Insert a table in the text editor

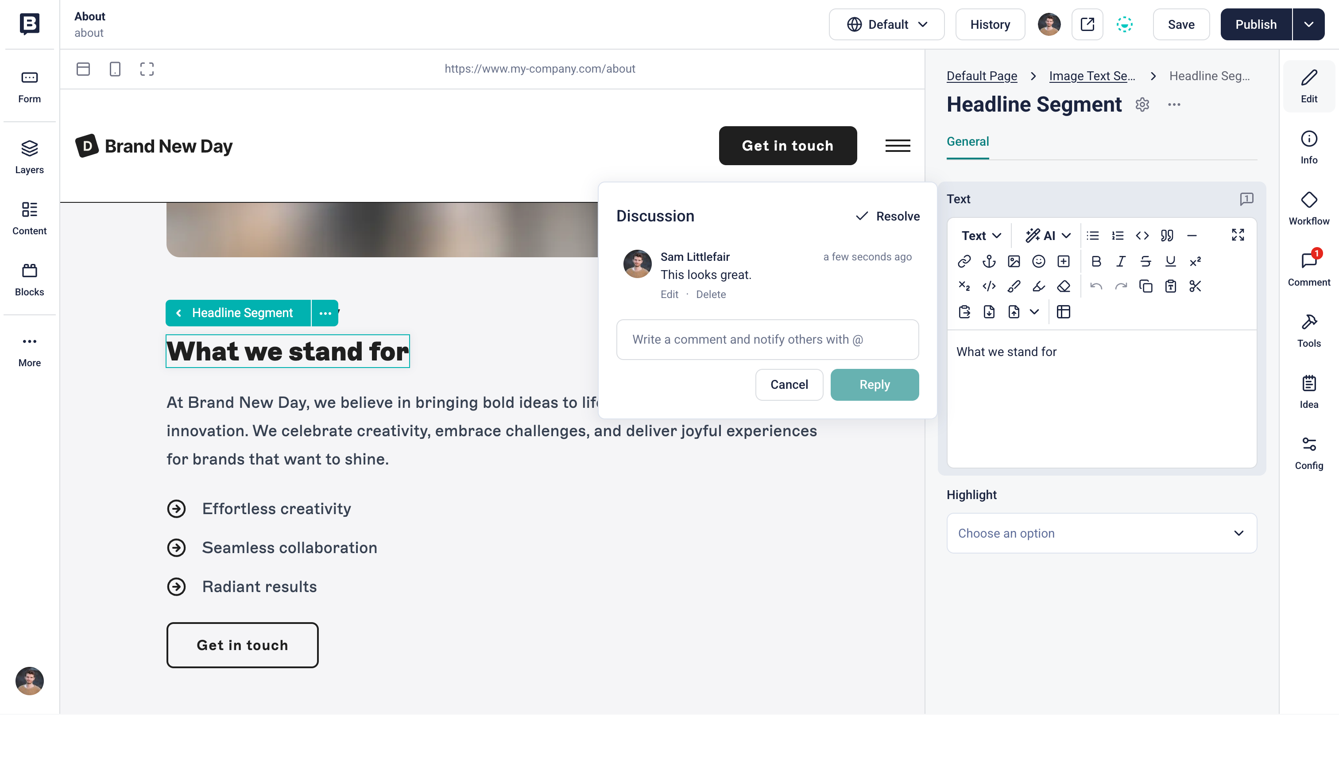(x=1063, y=312)
